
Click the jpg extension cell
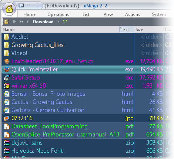129,119
